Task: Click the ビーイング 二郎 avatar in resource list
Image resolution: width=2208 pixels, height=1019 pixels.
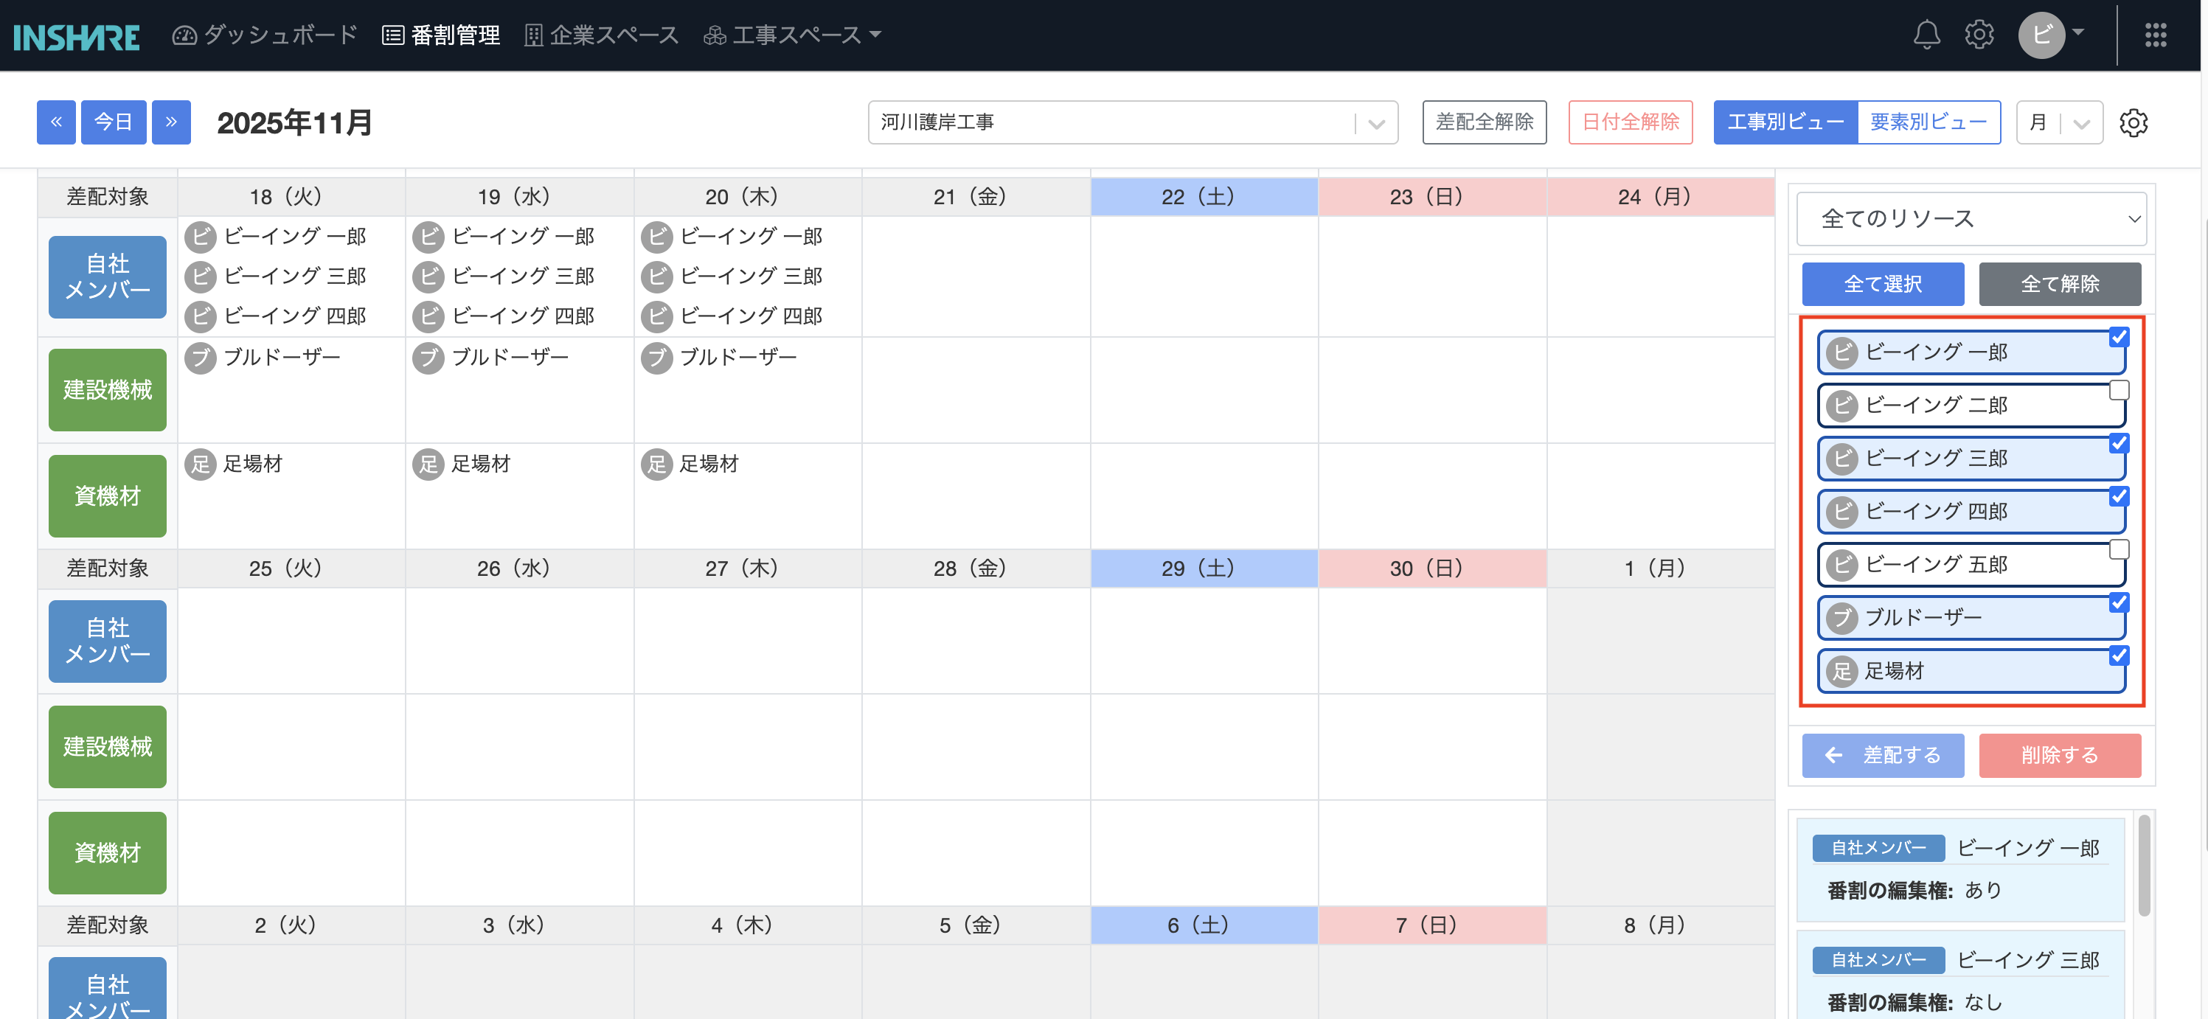Action: tap(1841, 406)
